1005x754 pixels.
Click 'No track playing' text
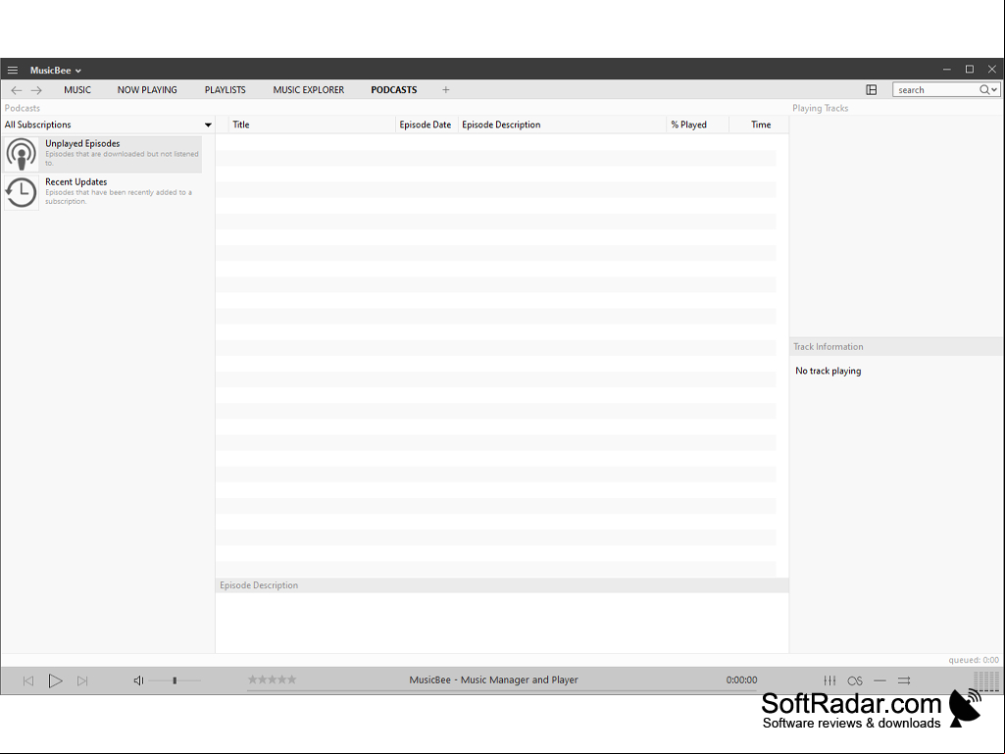coord(829,371)
